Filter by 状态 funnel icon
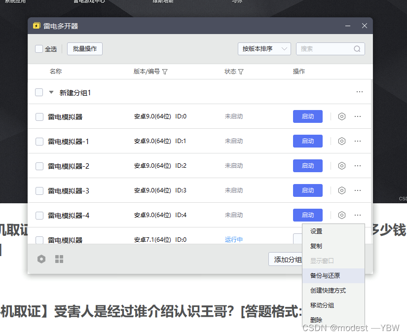The image size is (407, 336). click(241, 72)
